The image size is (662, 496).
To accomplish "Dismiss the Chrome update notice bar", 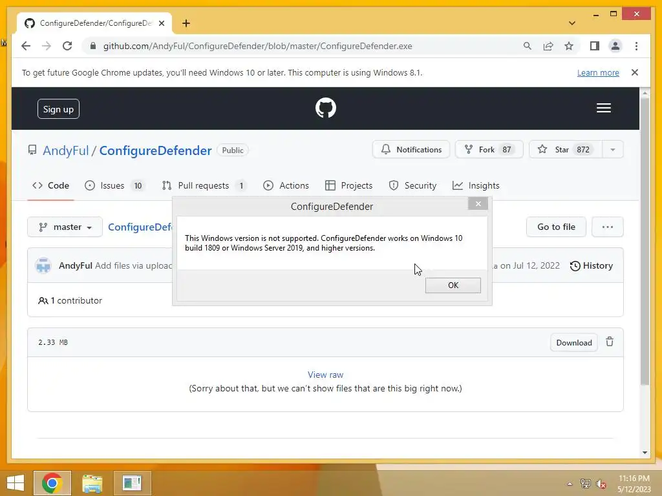I will pos(635,72).
